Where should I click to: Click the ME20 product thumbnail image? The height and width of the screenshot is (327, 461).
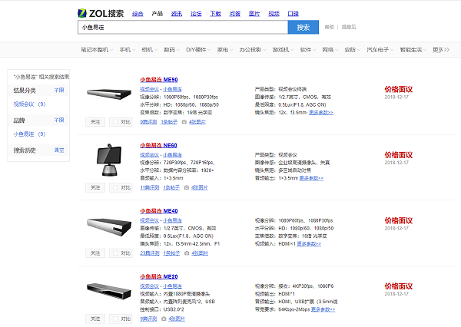point(109,291)
